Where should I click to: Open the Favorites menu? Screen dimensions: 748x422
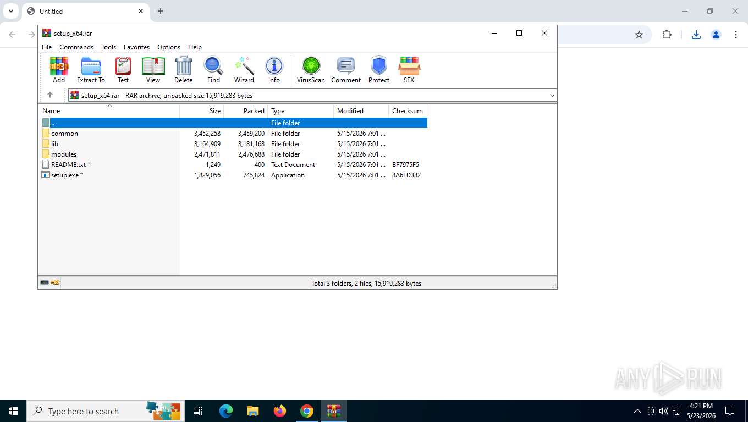136,47
